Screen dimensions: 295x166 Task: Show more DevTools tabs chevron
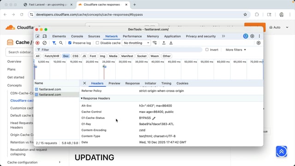[223, 36]
